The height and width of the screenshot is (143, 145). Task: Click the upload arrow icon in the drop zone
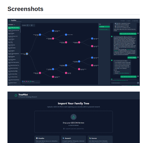point(73,117)
